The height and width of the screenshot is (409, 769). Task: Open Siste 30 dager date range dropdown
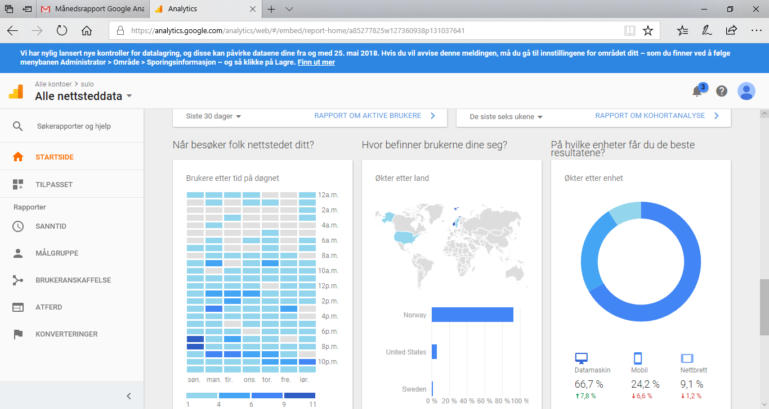(213, 116)
